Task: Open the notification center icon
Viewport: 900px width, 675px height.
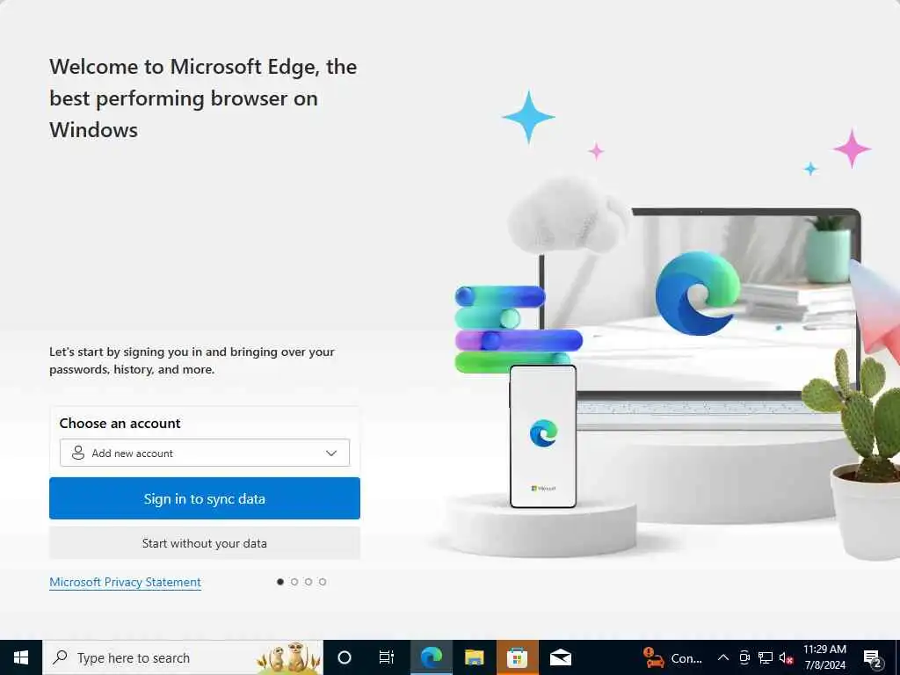Action: point(872,657)
